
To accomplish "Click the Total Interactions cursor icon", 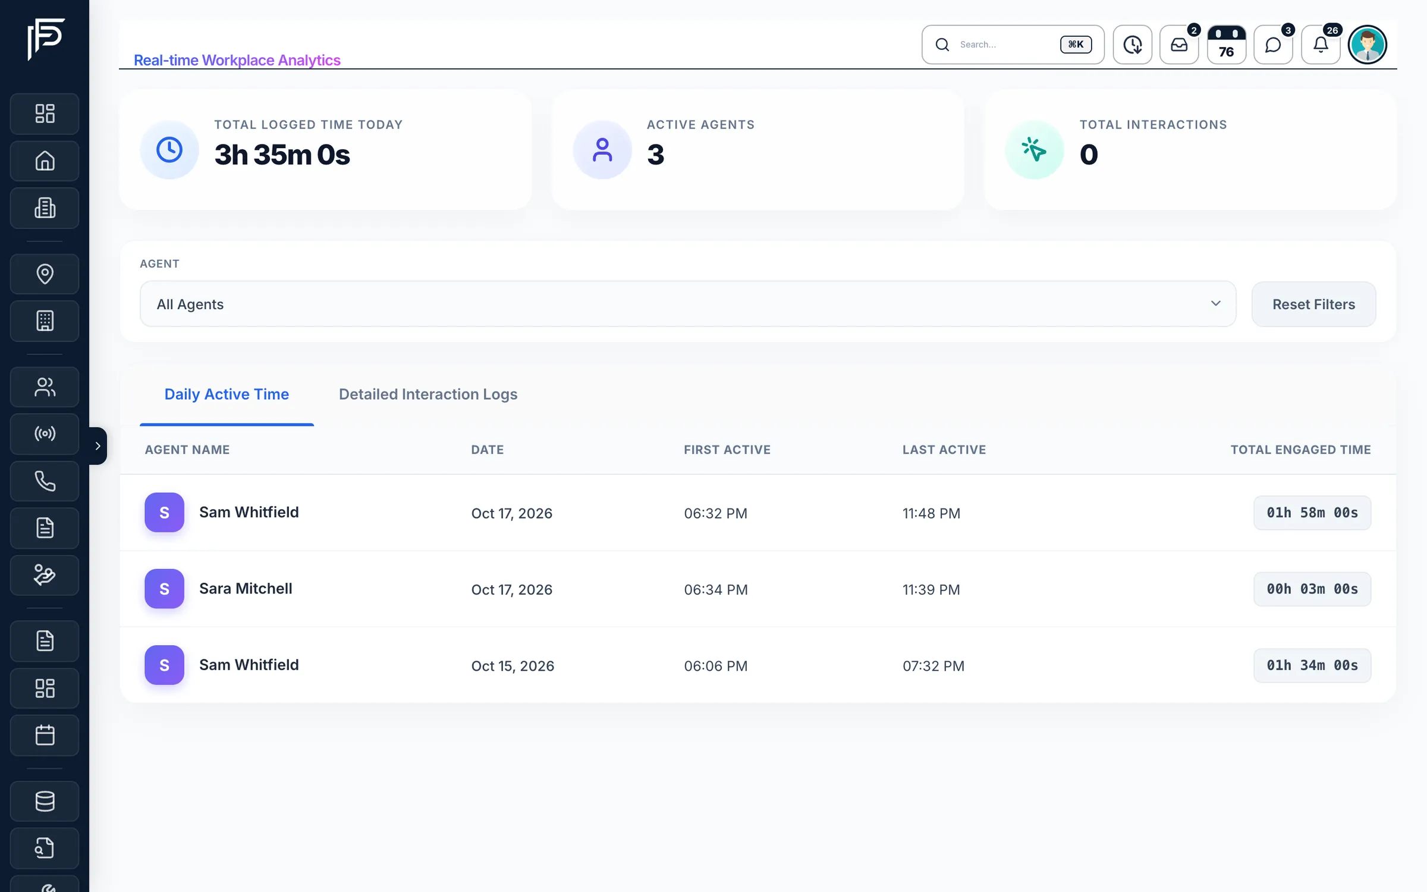I will click(1035, 150).
